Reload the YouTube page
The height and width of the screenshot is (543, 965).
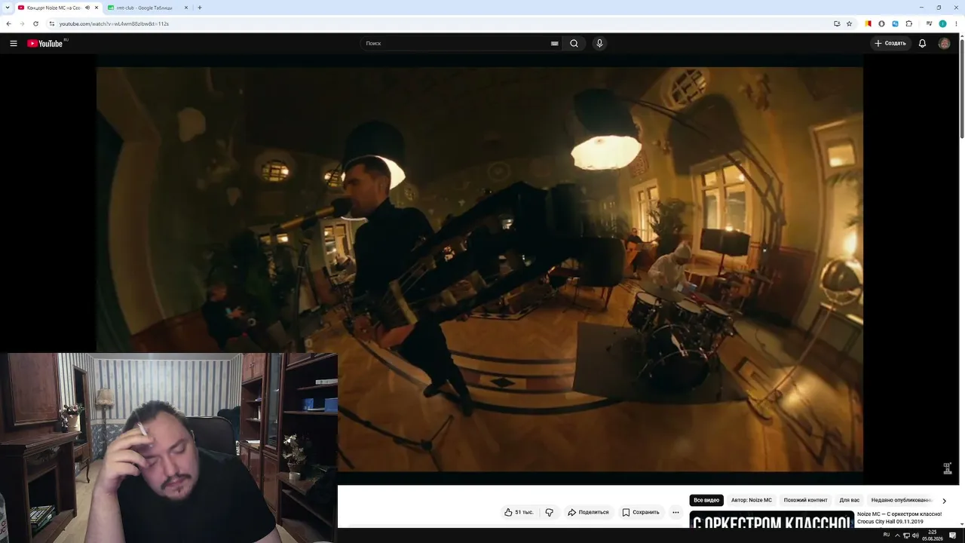click(35, 23)
